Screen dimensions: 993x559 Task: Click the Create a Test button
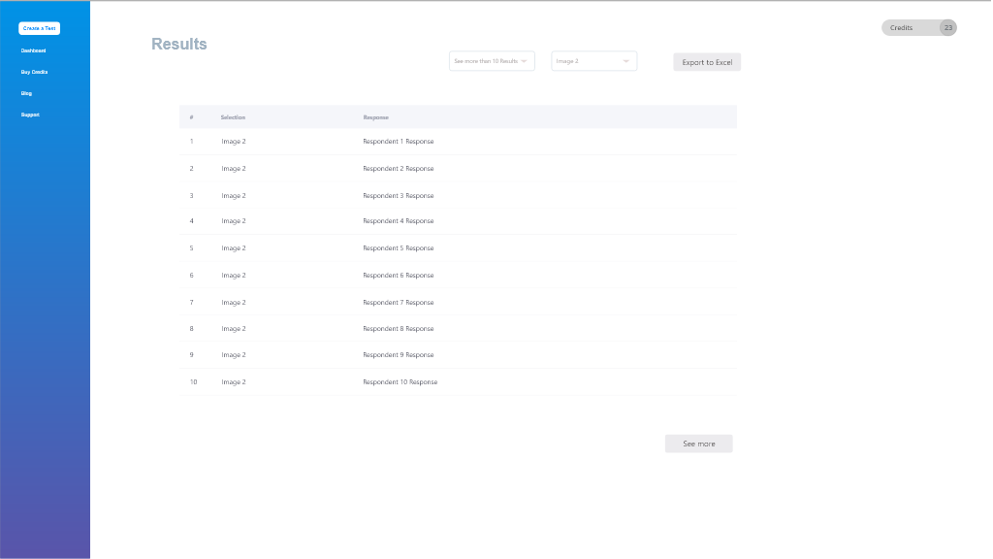point(39,28)
